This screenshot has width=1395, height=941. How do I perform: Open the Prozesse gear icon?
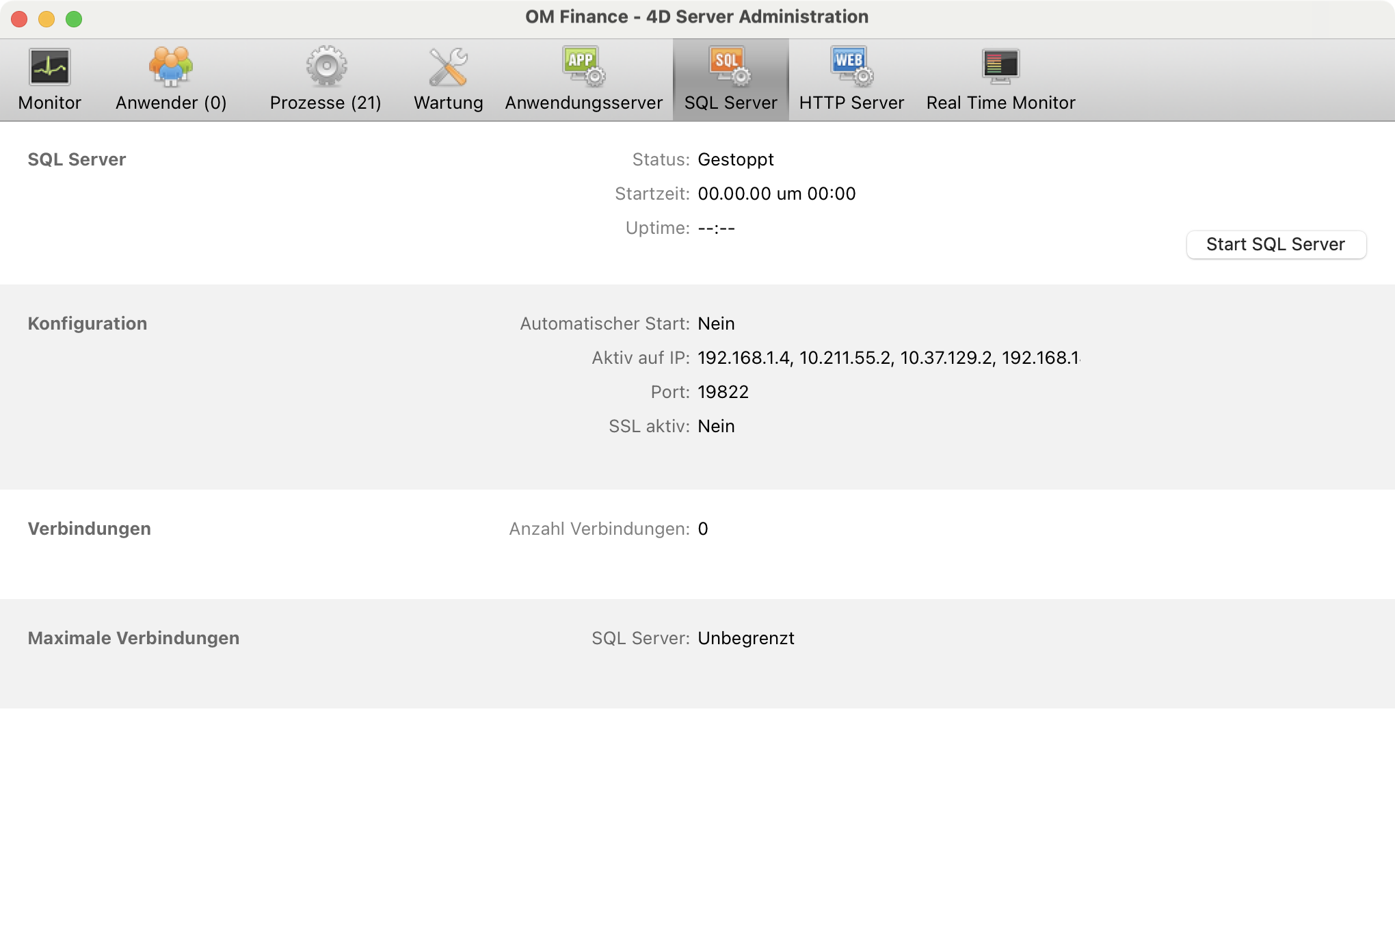pyautogui.click(x=326, y=66)
